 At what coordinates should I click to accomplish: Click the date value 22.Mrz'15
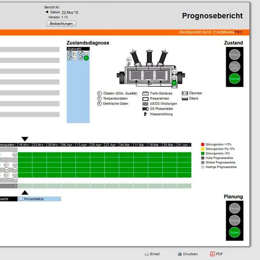click(70, 12)
